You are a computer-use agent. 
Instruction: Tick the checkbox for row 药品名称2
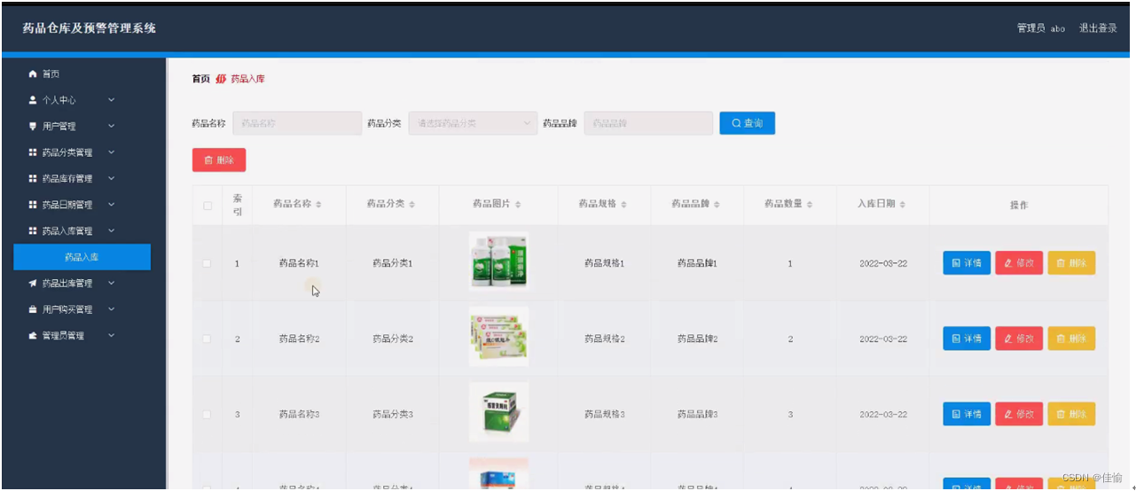[208, 339]
